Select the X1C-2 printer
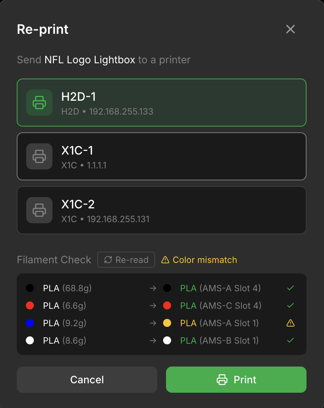 161,210
